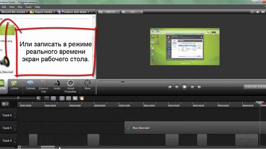Open the Help menu

[x=37, y=7]
